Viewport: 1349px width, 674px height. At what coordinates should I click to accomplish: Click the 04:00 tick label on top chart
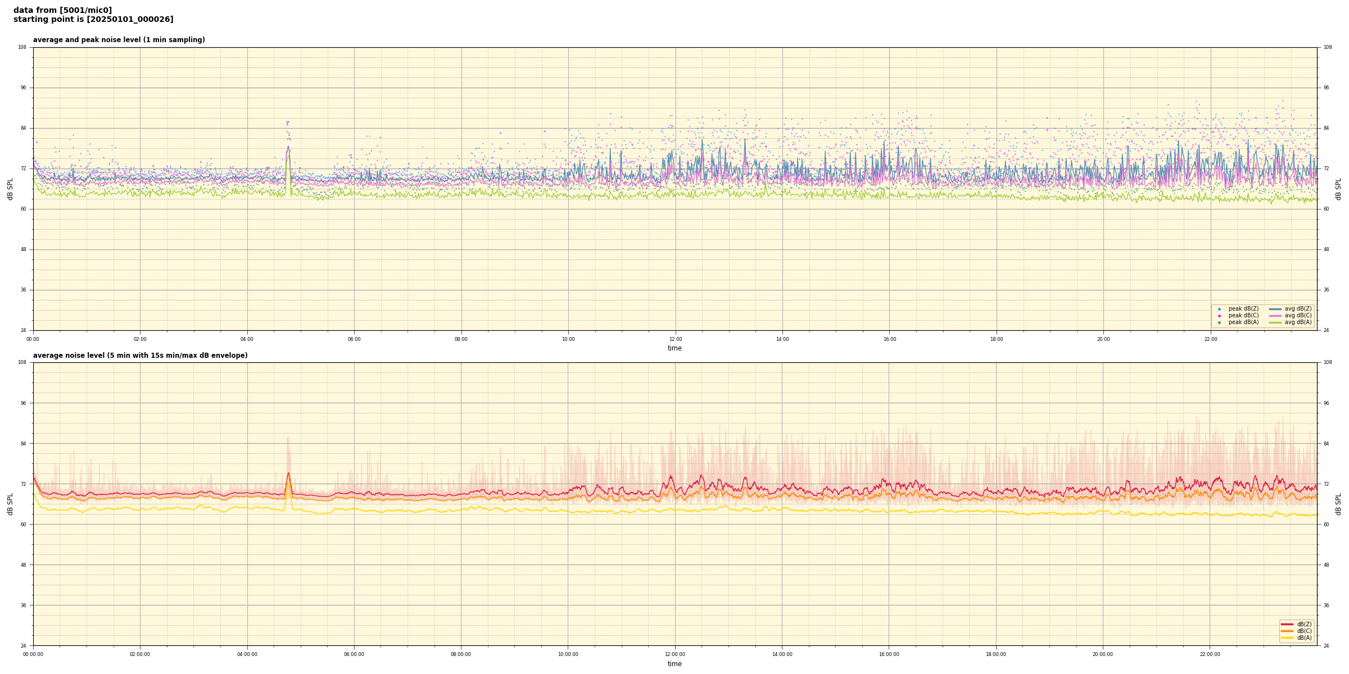click(247, 339)
